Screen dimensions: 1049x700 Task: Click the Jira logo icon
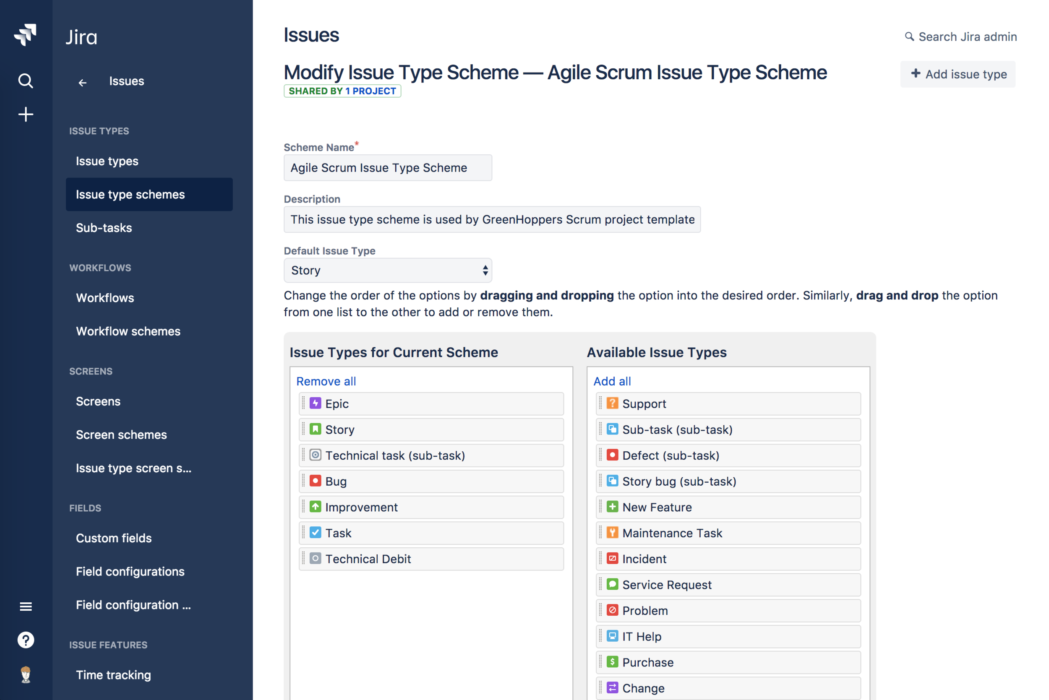pyautogui.click(x=26, y=35)
